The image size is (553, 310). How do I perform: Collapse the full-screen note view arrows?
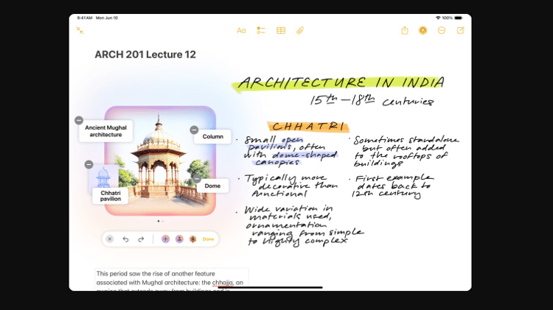[80, 31]
